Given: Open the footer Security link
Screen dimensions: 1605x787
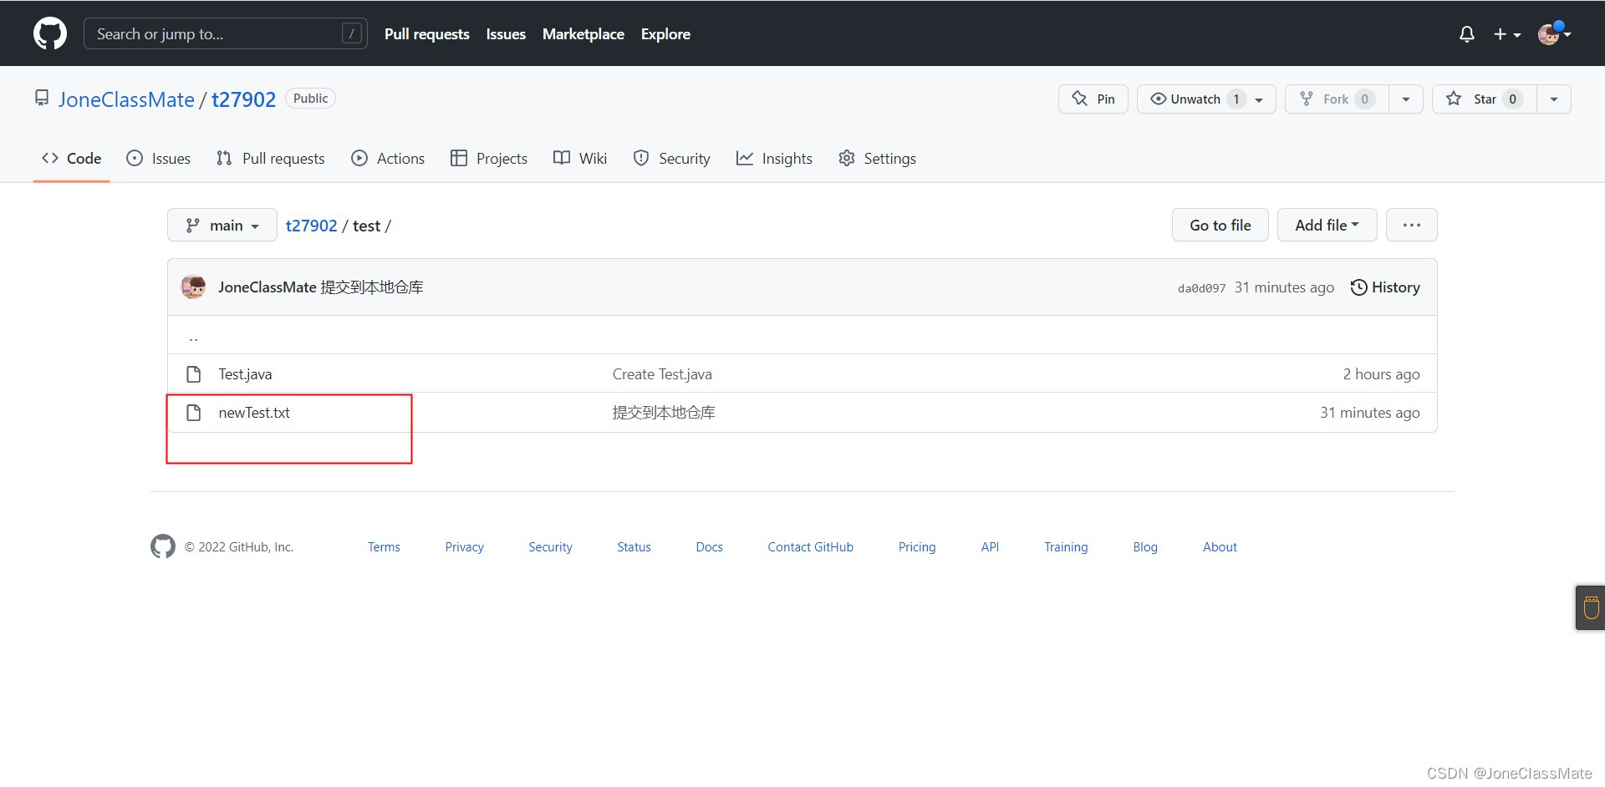Looking at the screenshot, I should coord(550,546).
